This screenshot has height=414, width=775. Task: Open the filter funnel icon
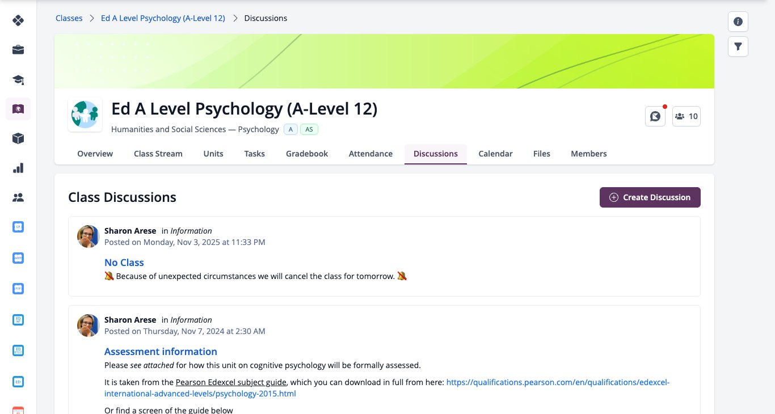(738, 47)
